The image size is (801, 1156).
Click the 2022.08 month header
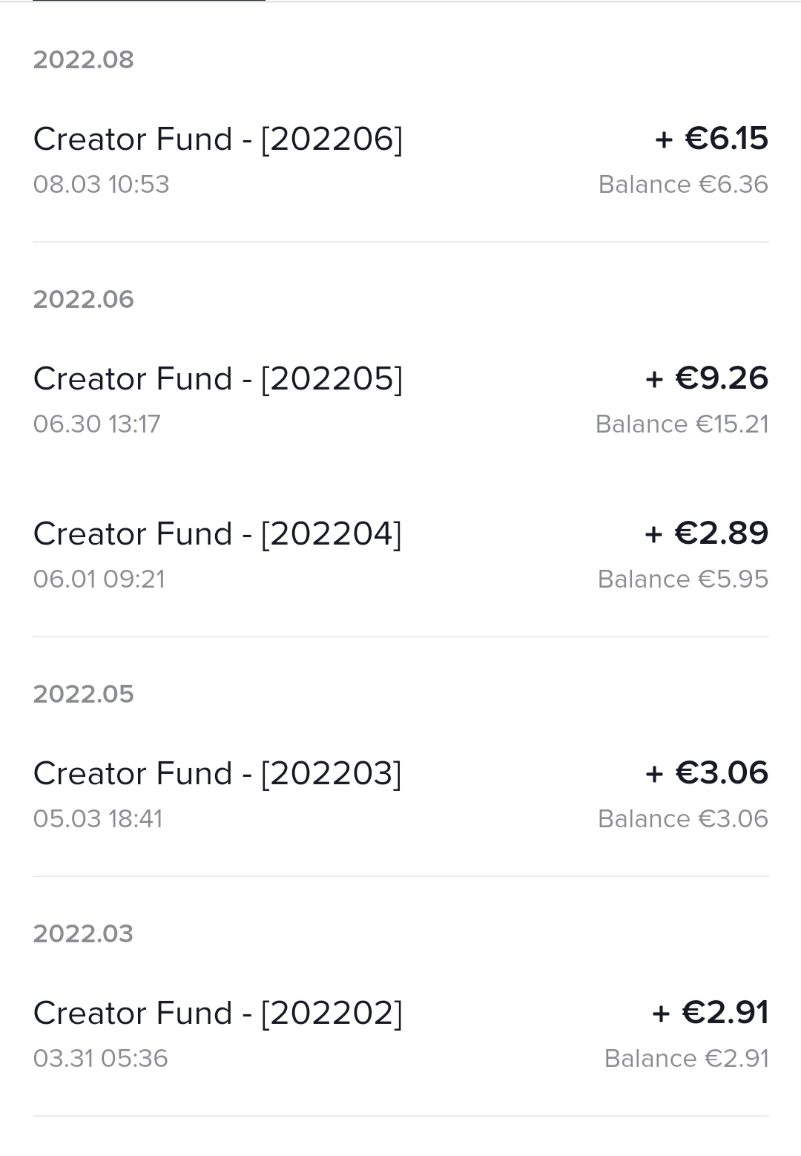(84, 59)
